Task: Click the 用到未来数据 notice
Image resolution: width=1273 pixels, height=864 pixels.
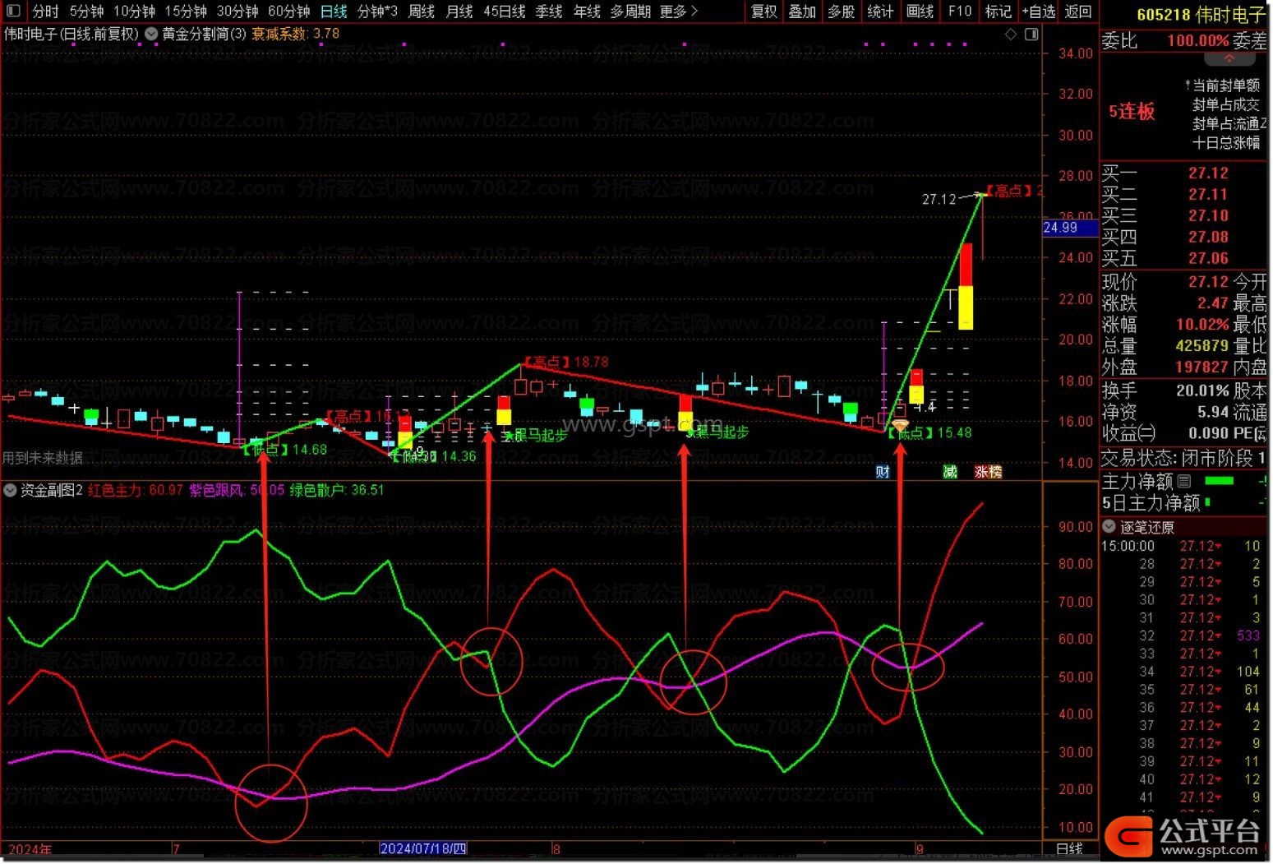Action: [x=42, y=457]
